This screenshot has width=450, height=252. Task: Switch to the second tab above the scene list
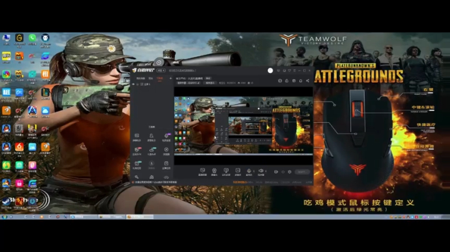click(x=151, y=78)
